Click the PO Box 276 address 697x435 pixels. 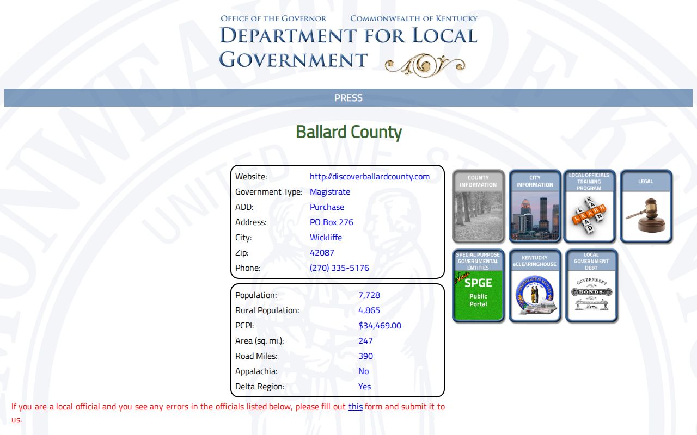tap(332, 222)
